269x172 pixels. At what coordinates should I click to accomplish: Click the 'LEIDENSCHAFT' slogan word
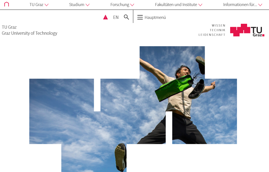tap(212, 35)
